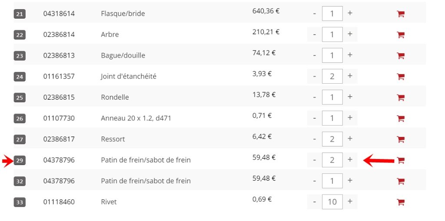
Task: Click quantity box in Rondelle row
Action: [332, 97]
